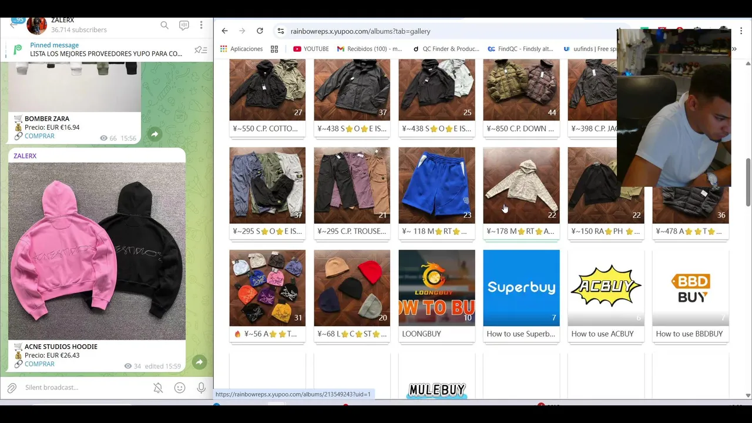Open the ¥~850 C.P. DOWN album
The height and width of the screenshot is (423, 752).
[521, 99]
